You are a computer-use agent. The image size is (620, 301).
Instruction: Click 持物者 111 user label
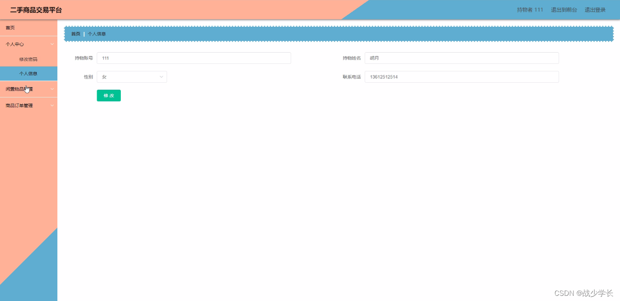[530, 9]
